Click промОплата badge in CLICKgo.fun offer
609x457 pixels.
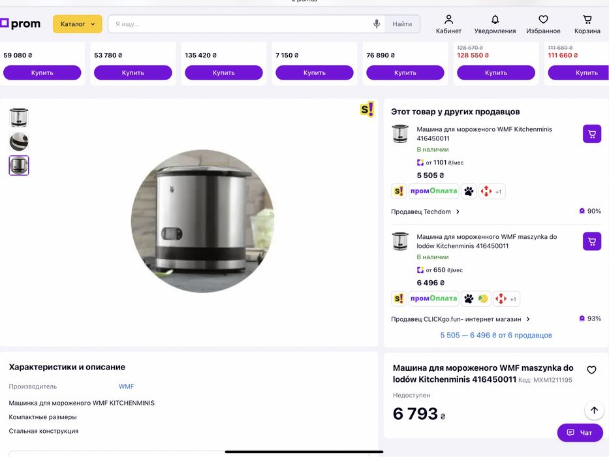[433, 298]
